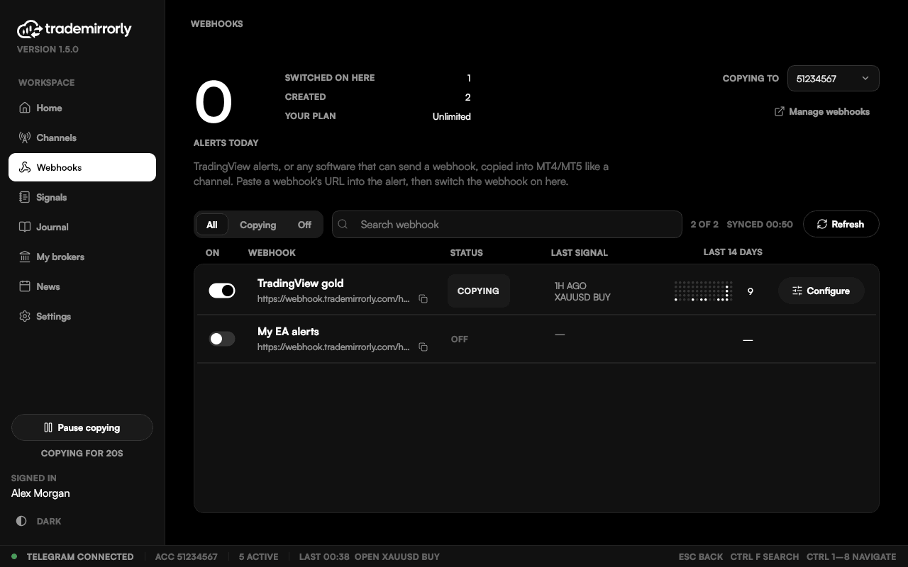The image size is (908, 567).
Task: Click the magnifier icon in search box
Action: click(x=343, y=224)
